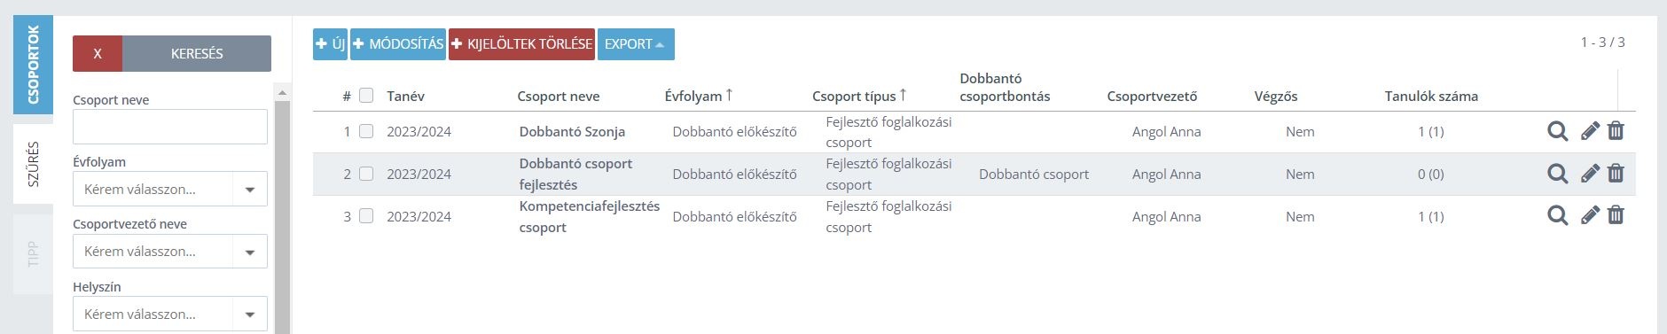
Task: View details of Dobbantó Szonja group
Action: tap(1557, 131)
